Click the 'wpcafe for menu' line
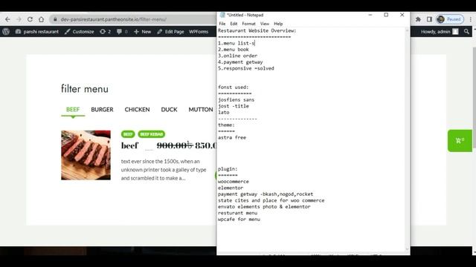The image size is (476, 267). click(x=239, y=220)
